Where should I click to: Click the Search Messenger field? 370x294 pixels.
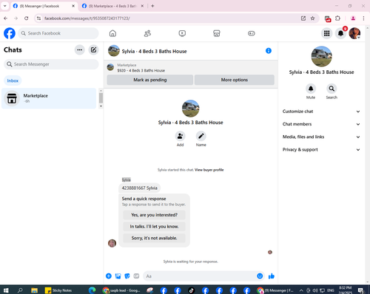tap(51, 64)
